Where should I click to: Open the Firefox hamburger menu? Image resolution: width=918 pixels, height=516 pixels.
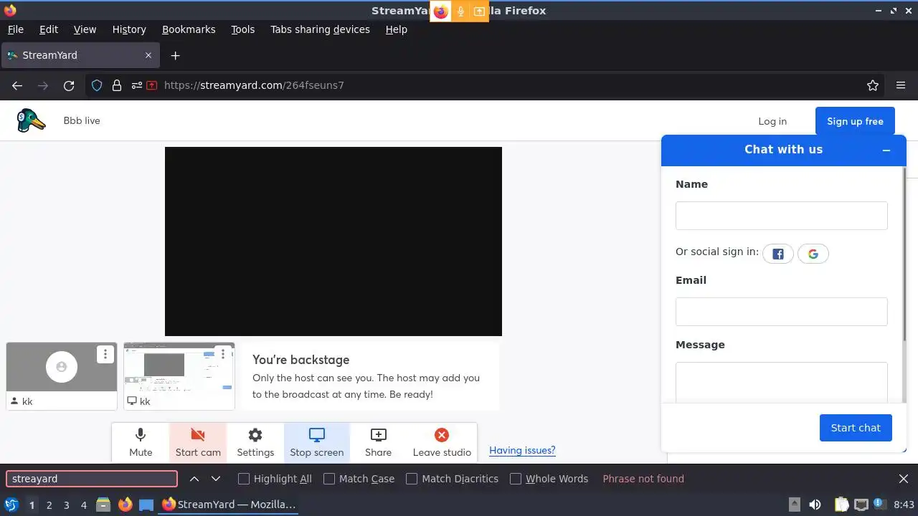[x=901, y=85]
